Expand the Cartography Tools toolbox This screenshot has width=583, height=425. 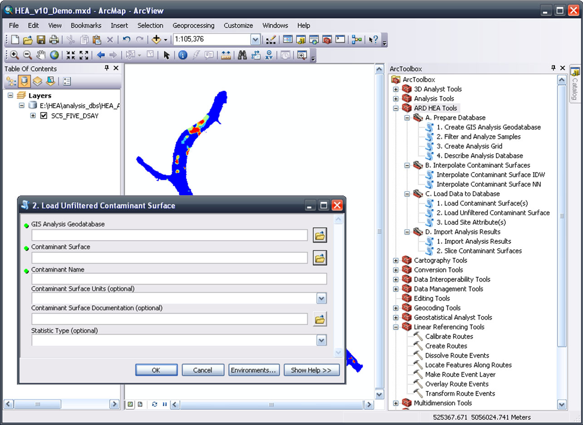pyautogui.click(x=395, y=260)
